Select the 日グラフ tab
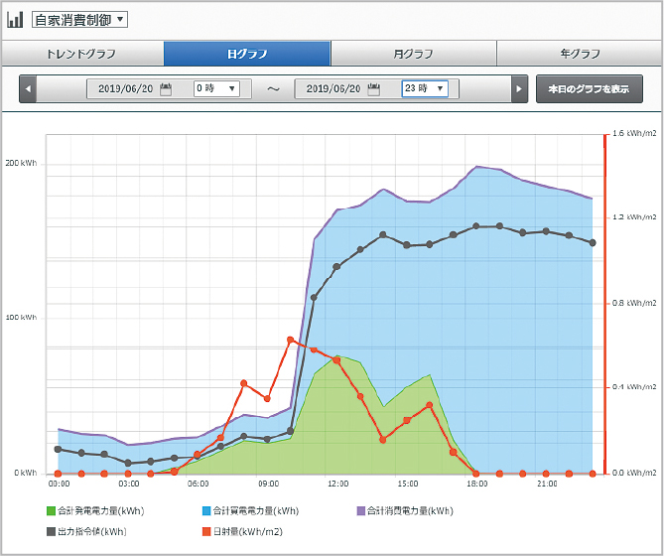 pos(247,54)
